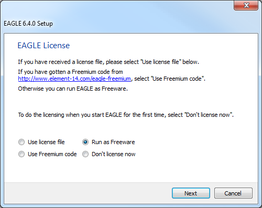The image size is (262, 208).
Task: Click the "Run as Freeware" label text
Action: click(x=113, y=142)
